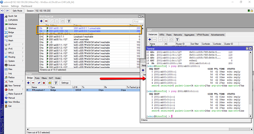Remove selected bridge with minus
Viewport: 254px width, 134px height.
(x=33, y=83)
